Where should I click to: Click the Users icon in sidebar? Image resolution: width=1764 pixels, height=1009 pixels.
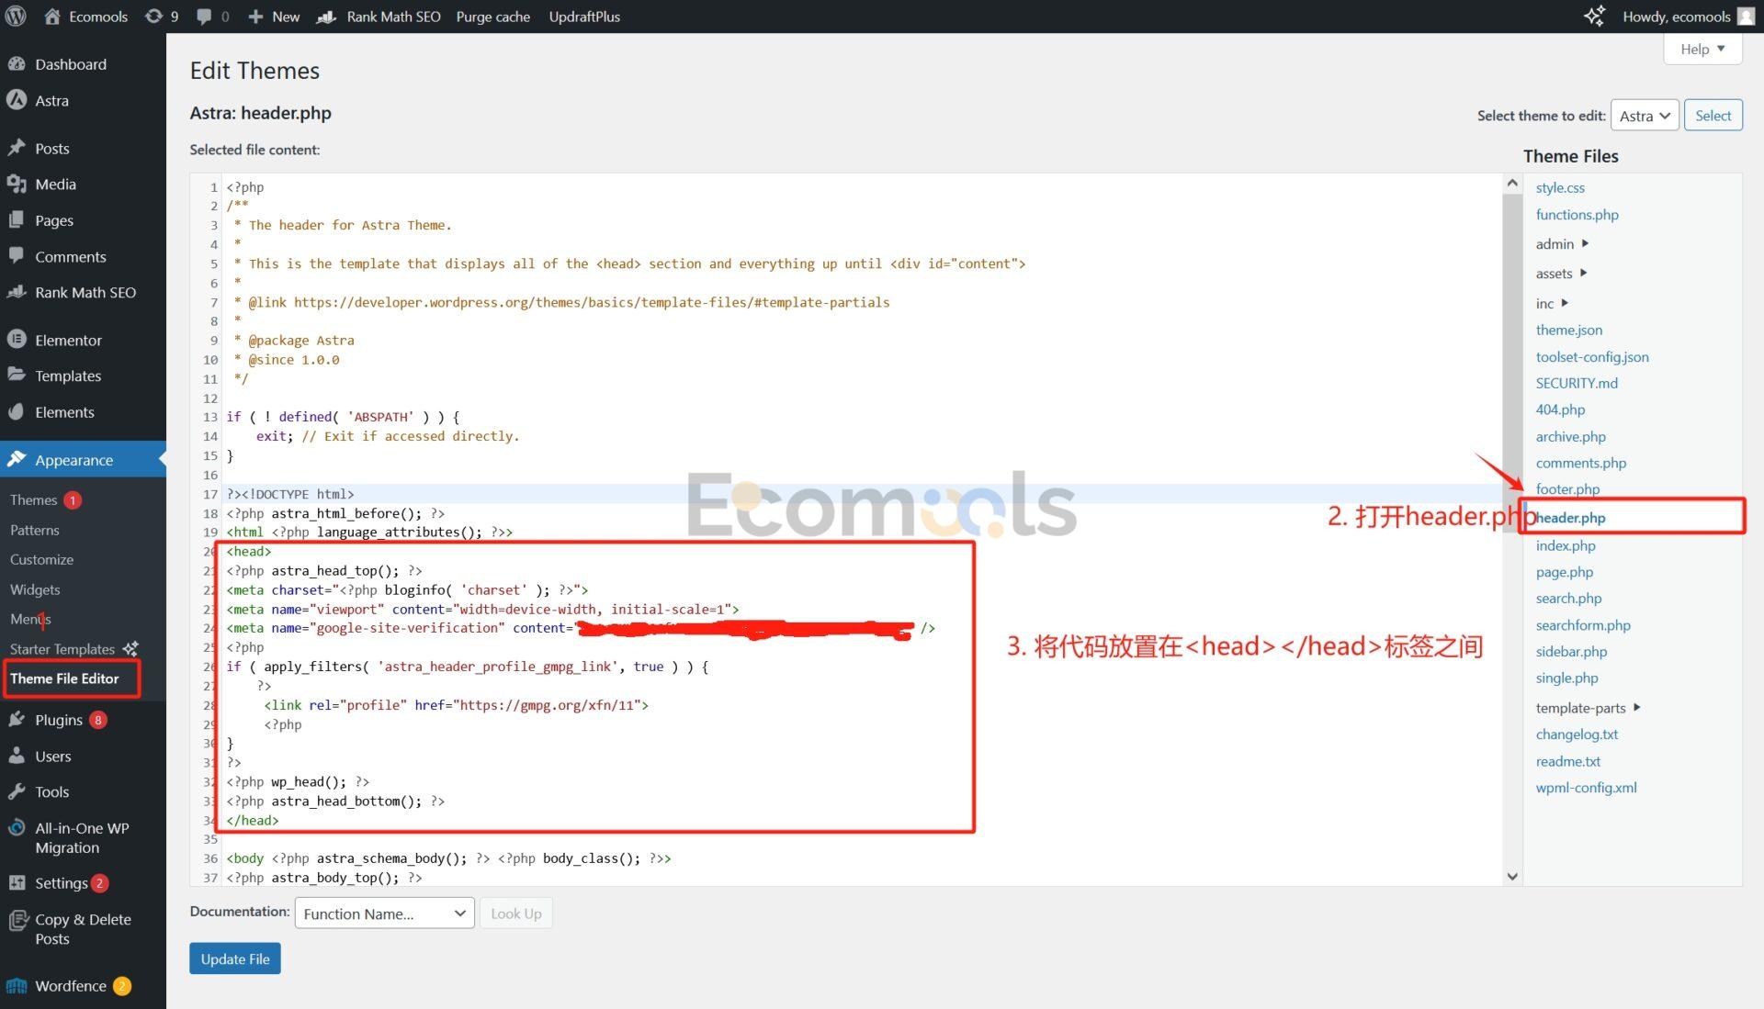pos(17,756)
